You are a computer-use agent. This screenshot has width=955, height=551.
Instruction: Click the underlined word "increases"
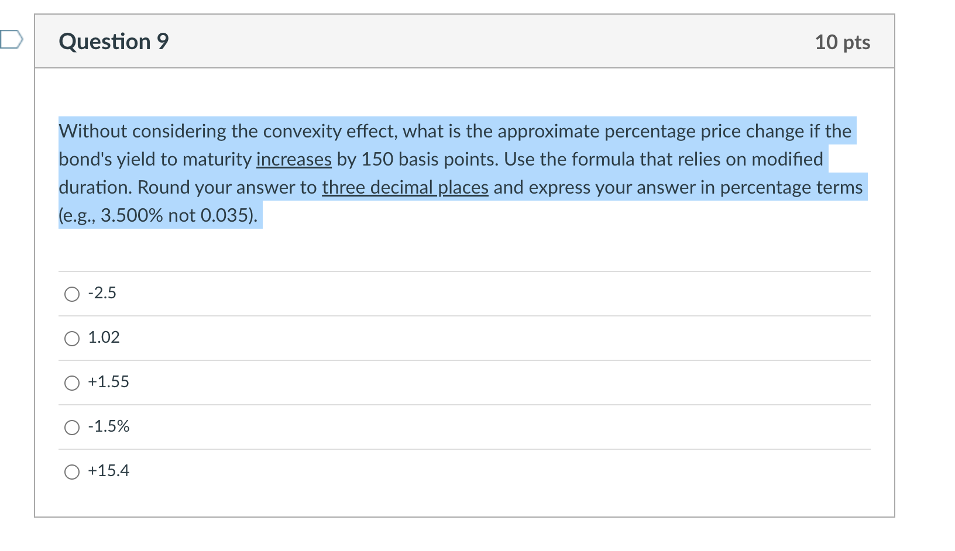pos(294,159)
